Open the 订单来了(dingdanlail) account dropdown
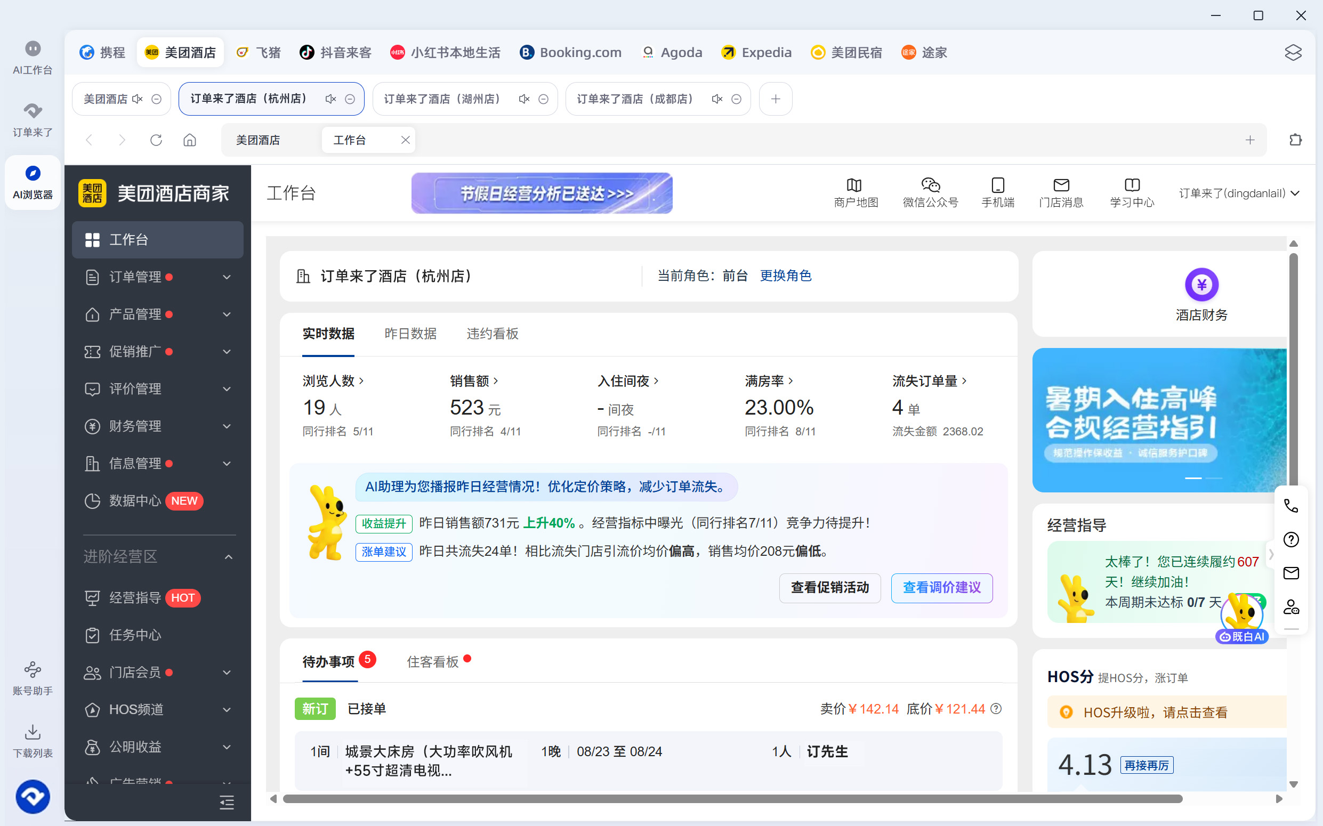This screenshot has width=1323, height=826. tap(1238, 193)
